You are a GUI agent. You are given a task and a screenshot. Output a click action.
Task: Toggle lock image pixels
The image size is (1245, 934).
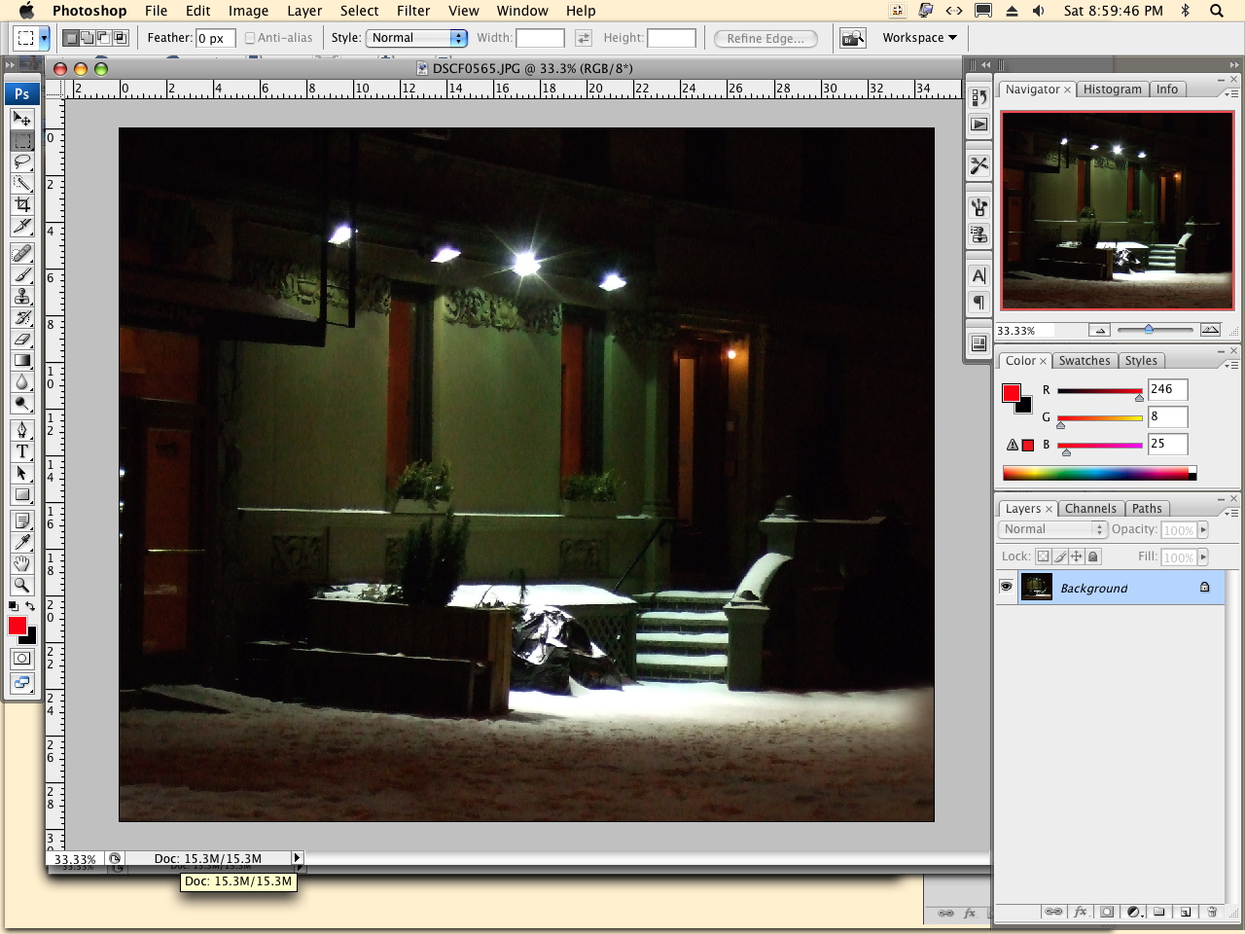(x=1060, y=557)
